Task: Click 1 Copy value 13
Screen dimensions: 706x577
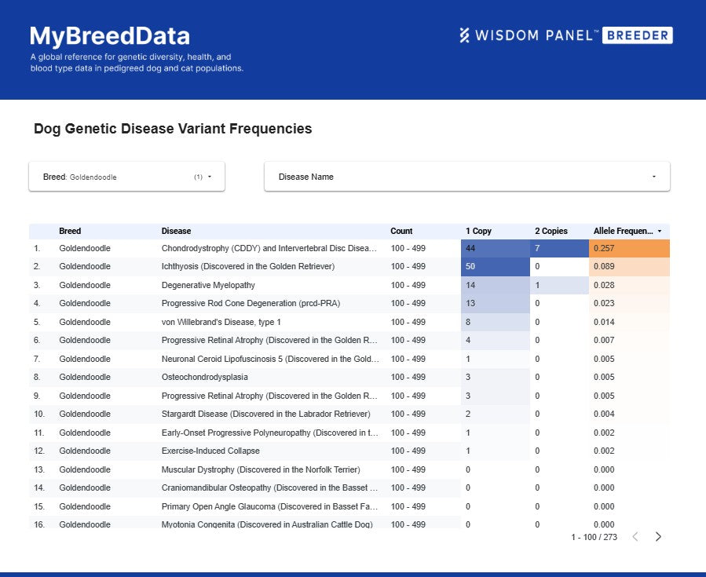Action: click(496, 303)
